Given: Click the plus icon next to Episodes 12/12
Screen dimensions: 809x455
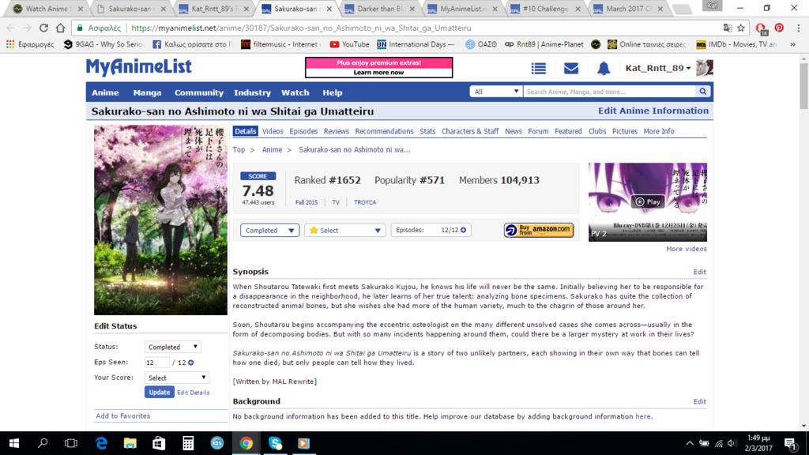Looking at the screenshot, I should pos(463,230).
